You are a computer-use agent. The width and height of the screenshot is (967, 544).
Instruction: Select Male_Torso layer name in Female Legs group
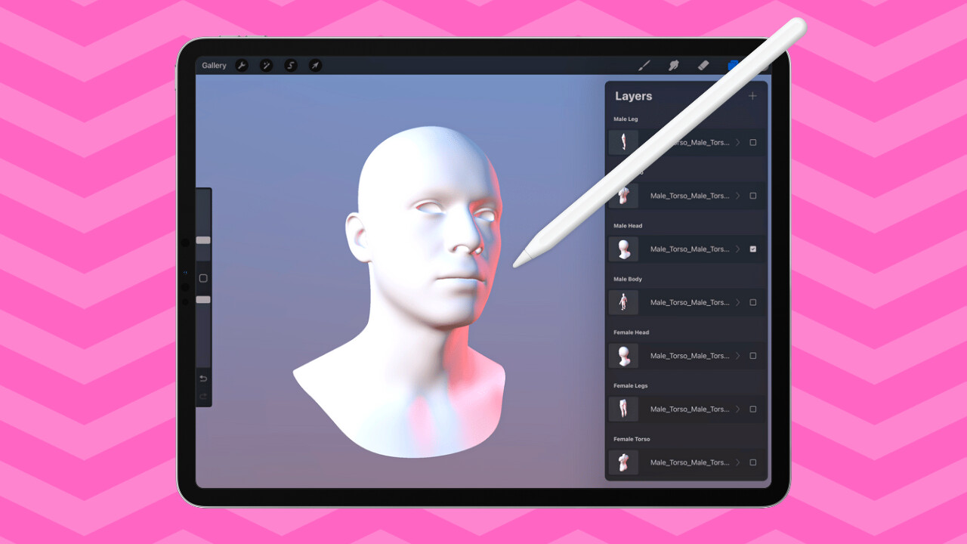click(x=690, y=409)
